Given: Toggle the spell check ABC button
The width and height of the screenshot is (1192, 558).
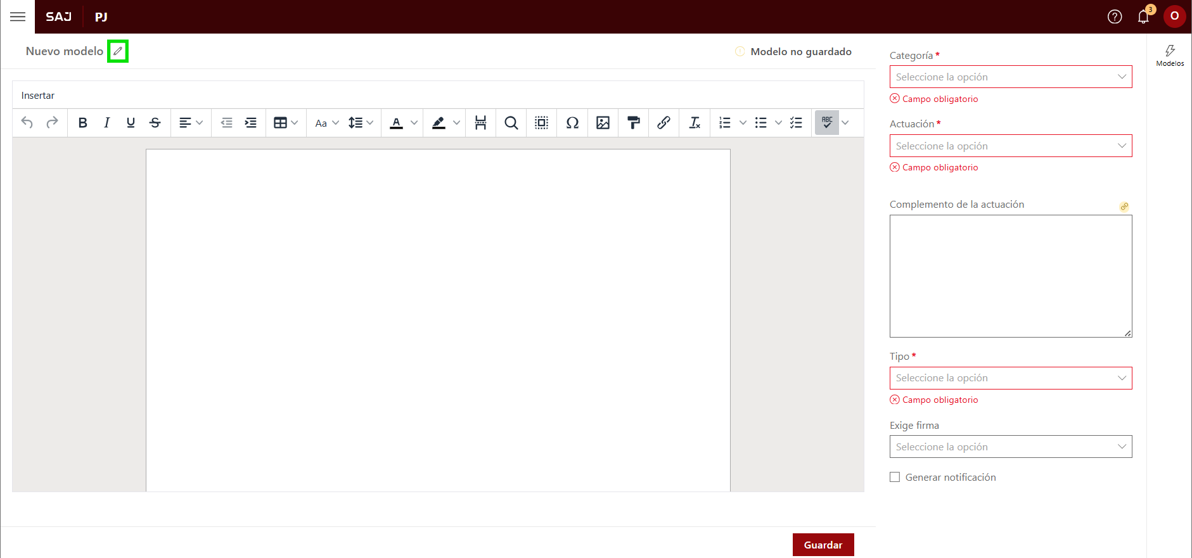Looking at the screenshot, I should [826, 123].
